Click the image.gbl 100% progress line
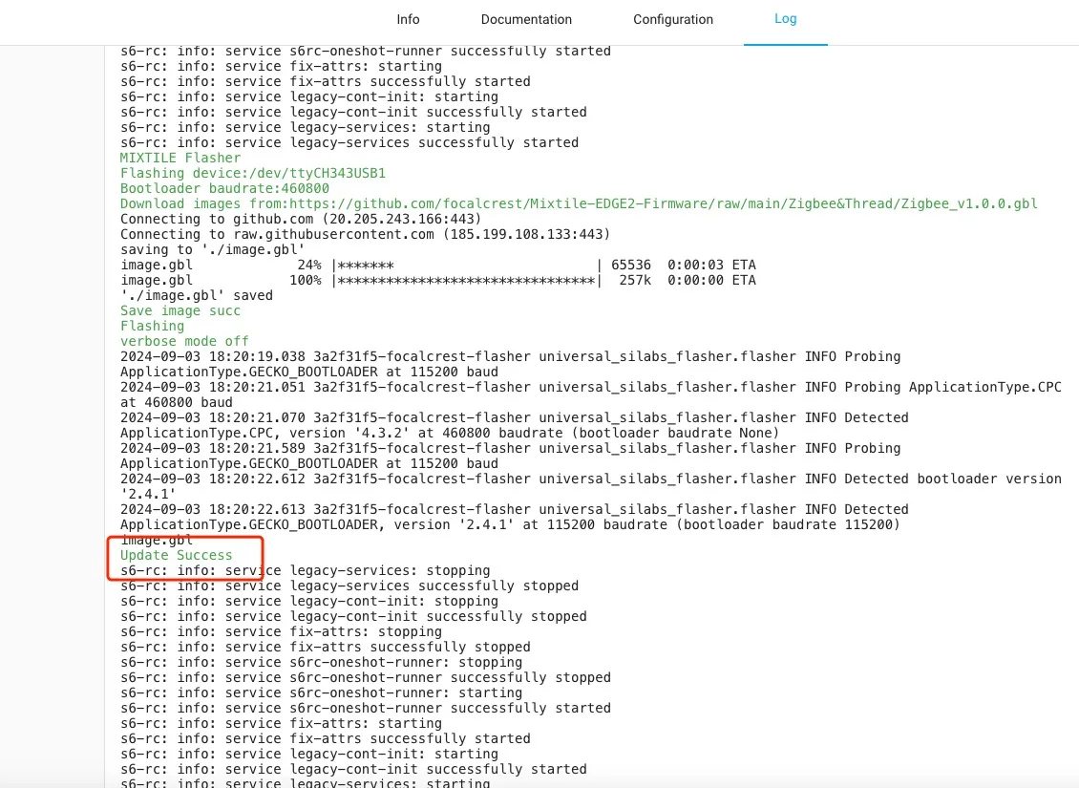Image resolution: width=1079 pixels, height=788 pixels. click(x=437, y=280)
